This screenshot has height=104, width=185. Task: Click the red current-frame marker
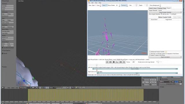[97, 70]
